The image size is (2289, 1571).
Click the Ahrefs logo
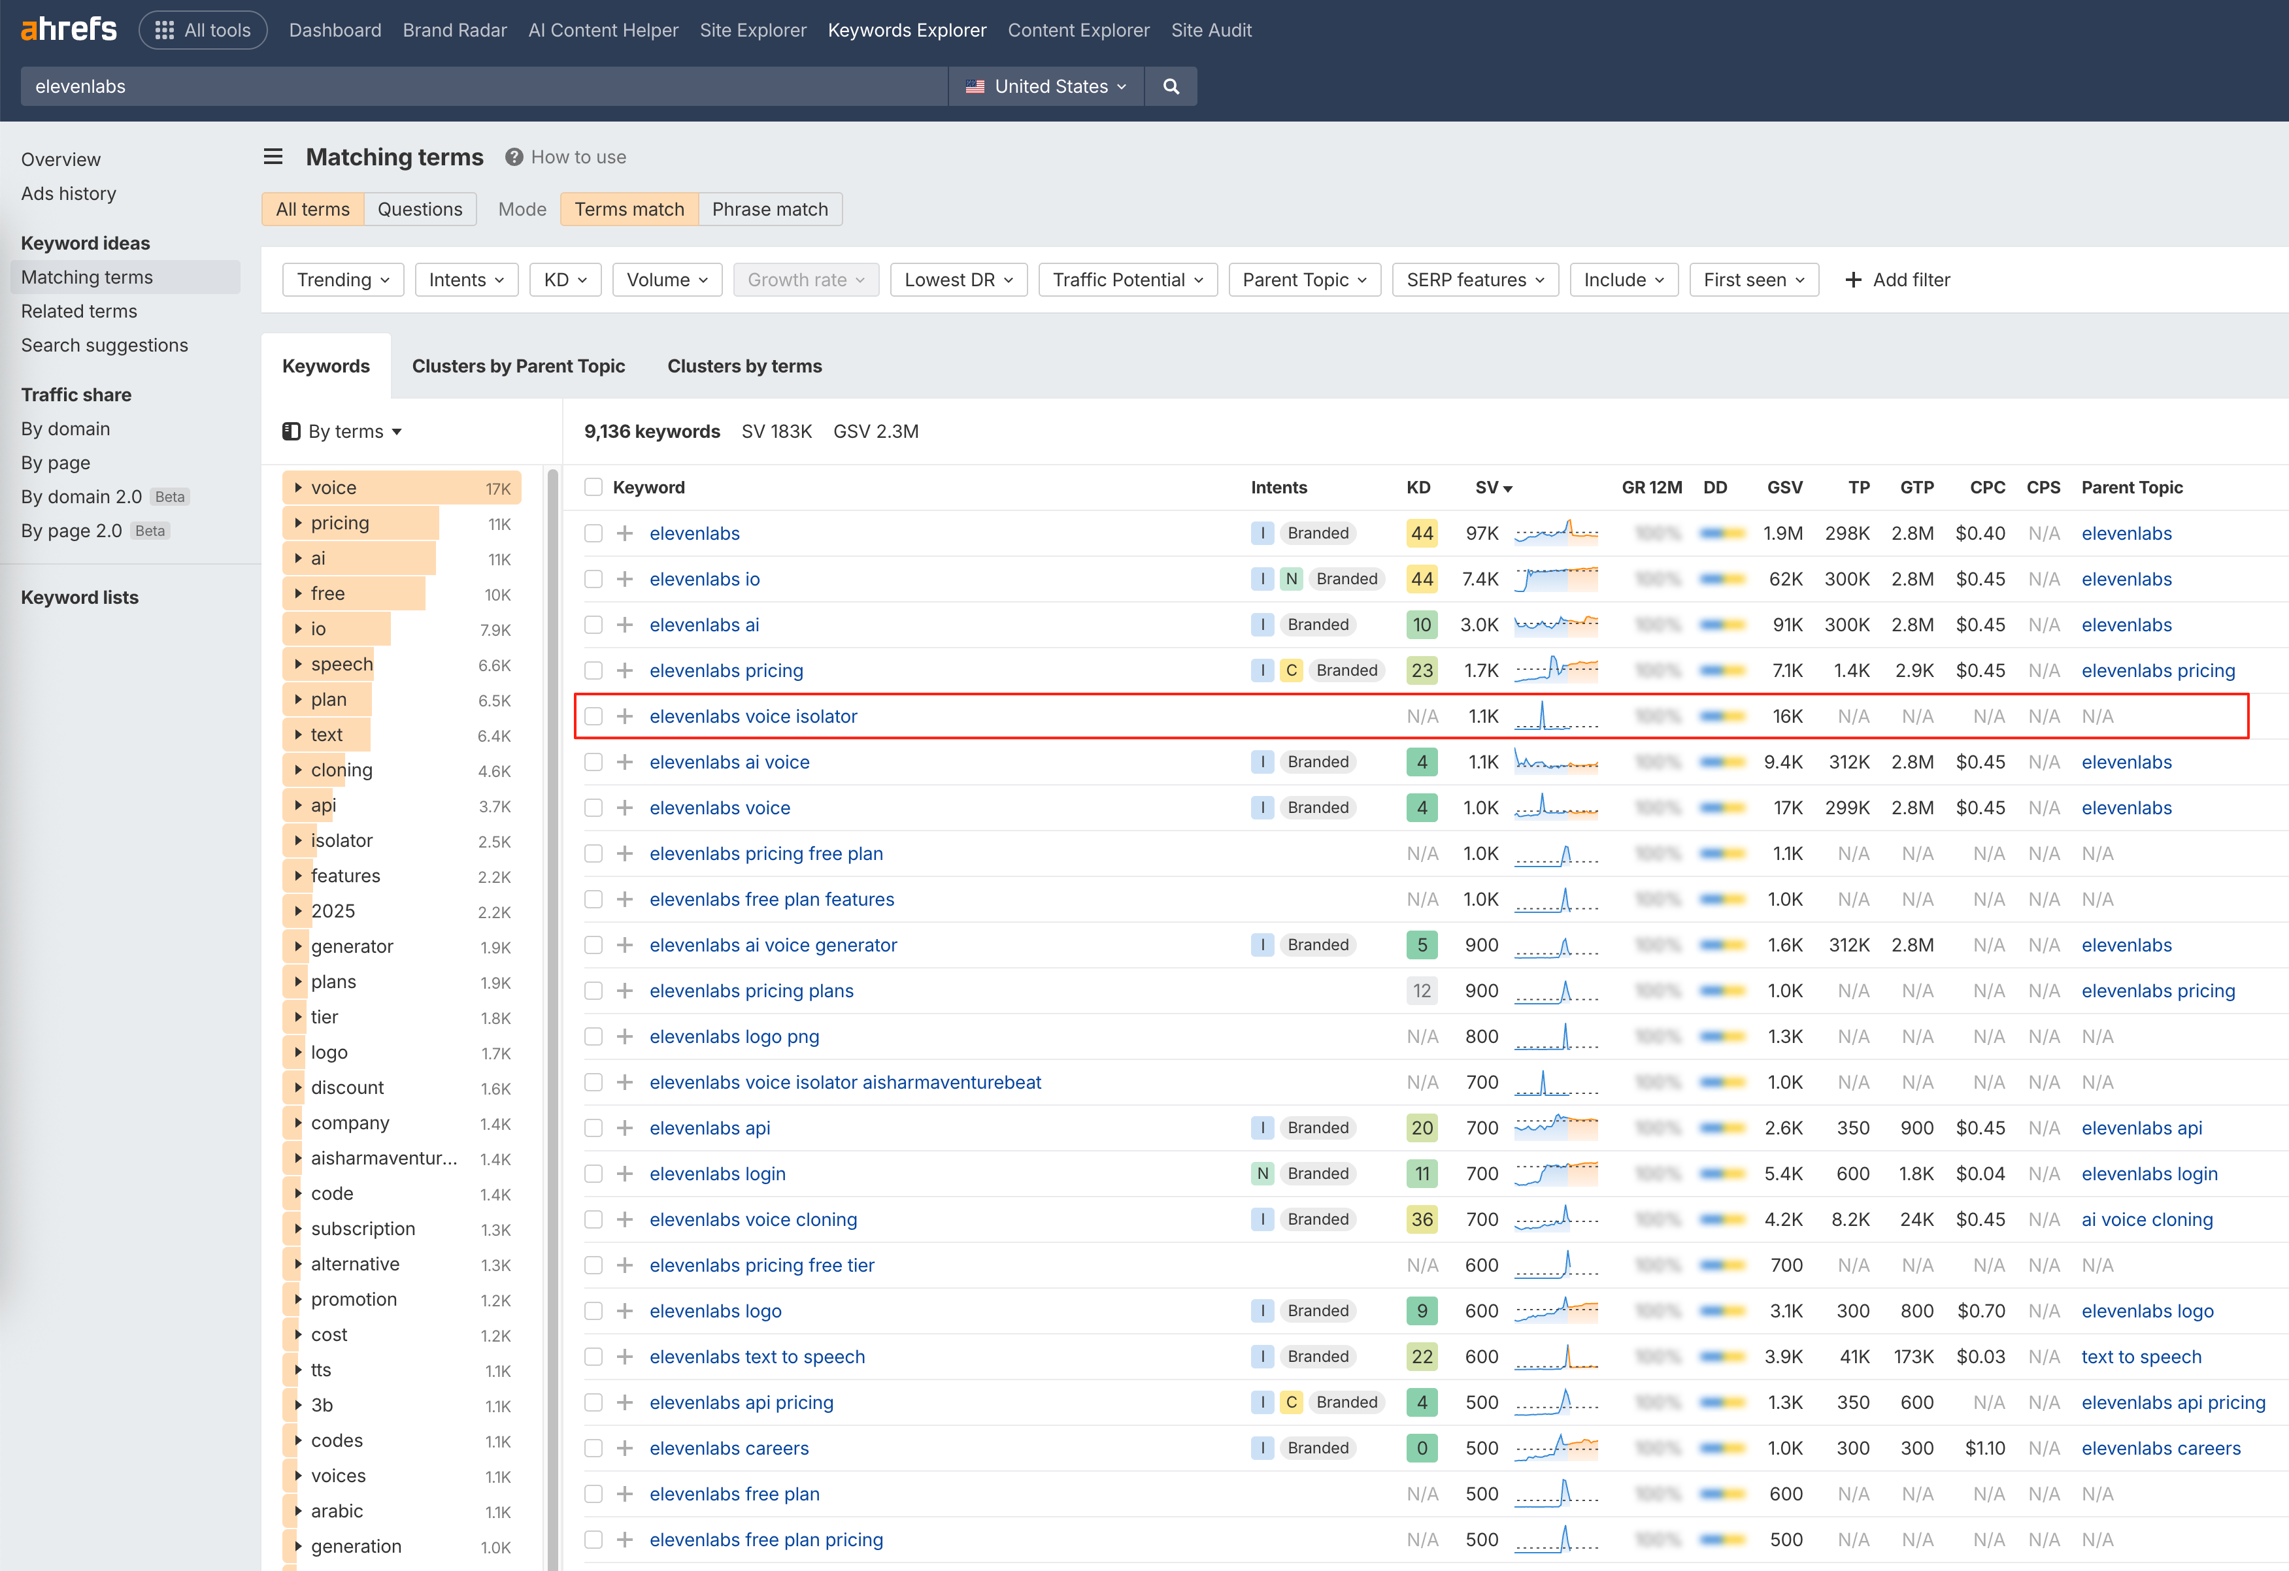(x=68, y=29)
